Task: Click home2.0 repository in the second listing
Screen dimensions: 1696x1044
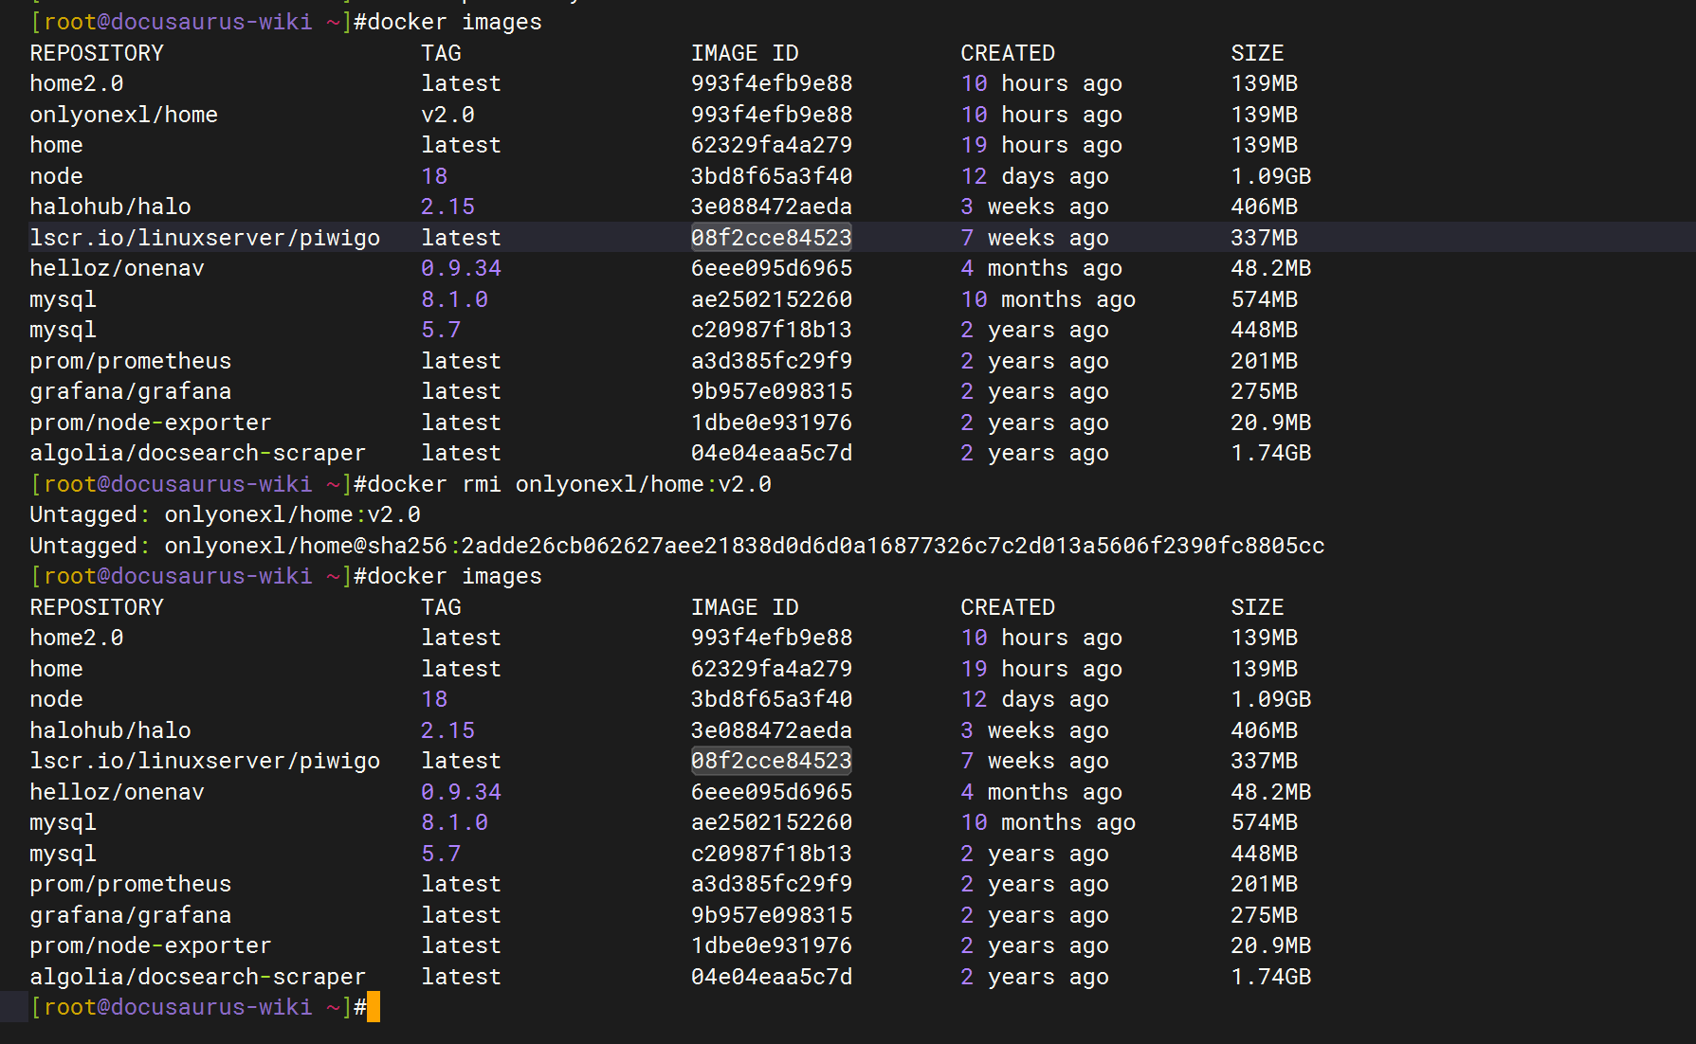Action: (x=77, y=638)
